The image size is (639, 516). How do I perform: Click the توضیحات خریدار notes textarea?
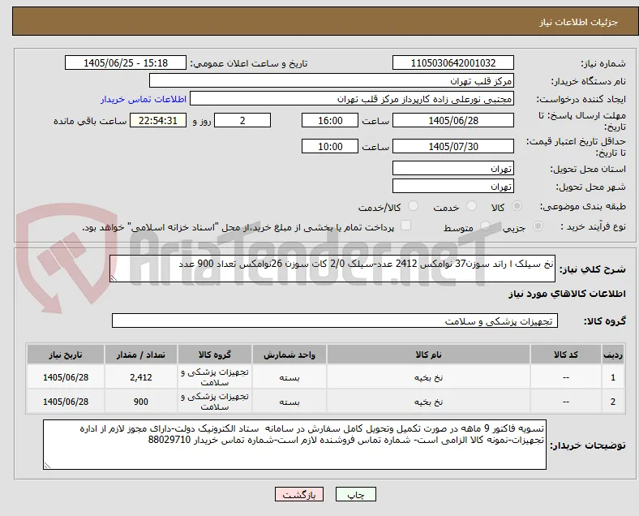pos(294,445)
